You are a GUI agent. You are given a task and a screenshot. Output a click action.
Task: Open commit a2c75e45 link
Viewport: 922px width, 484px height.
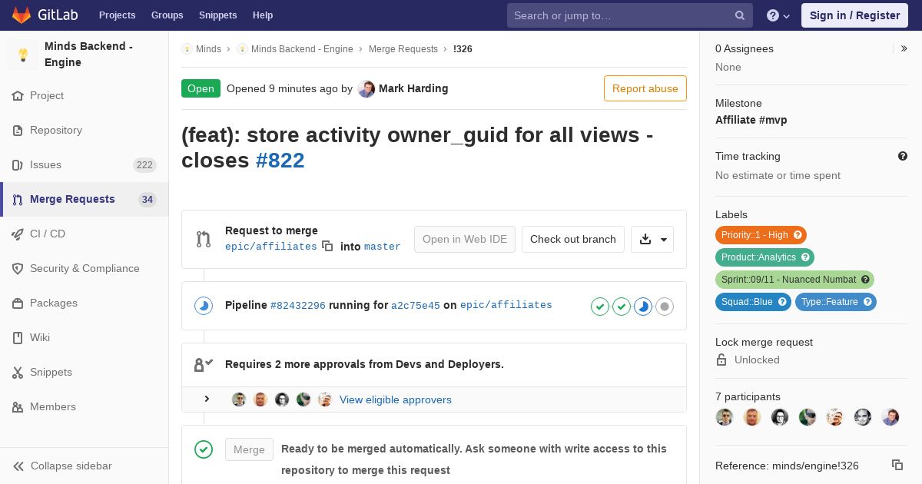click(416, 305)
